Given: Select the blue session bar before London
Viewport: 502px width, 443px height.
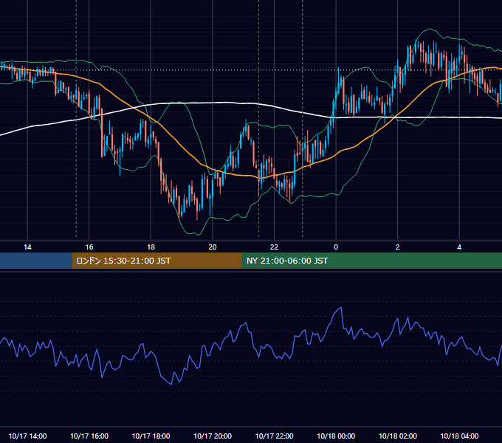Looking at the screenshot, I should tap(36, 261).
